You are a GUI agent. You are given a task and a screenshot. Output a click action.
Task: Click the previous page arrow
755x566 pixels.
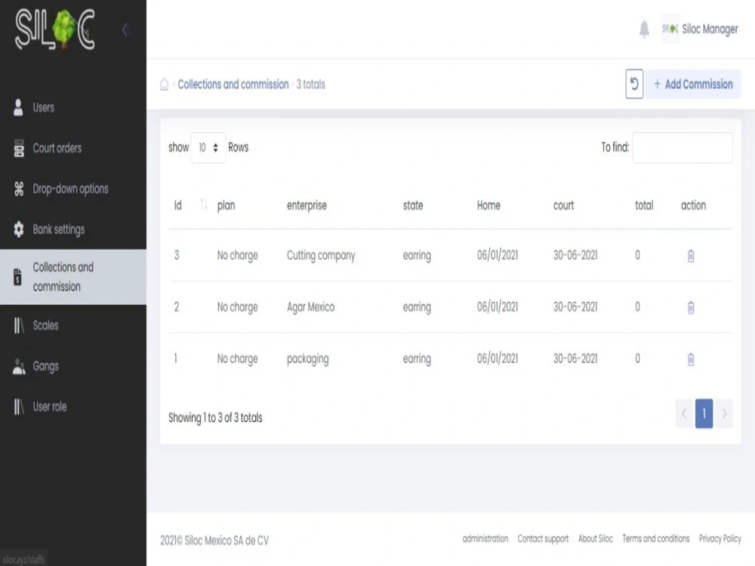pos(684,414)
